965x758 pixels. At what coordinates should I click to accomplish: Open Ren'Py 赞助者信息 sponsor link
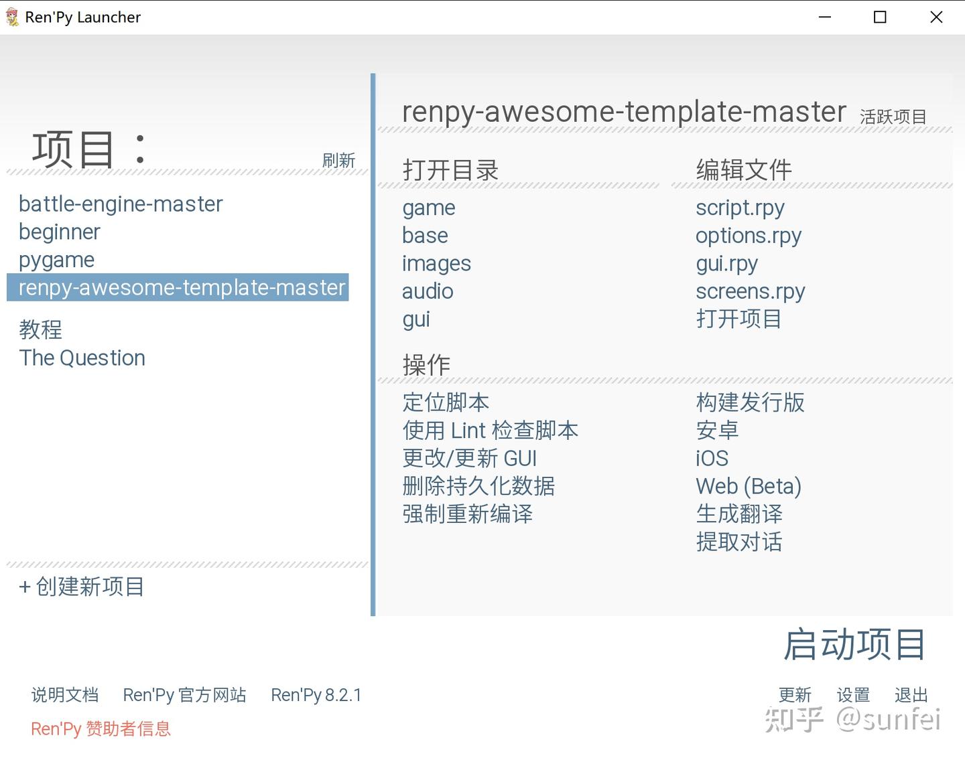pos(101,729)
